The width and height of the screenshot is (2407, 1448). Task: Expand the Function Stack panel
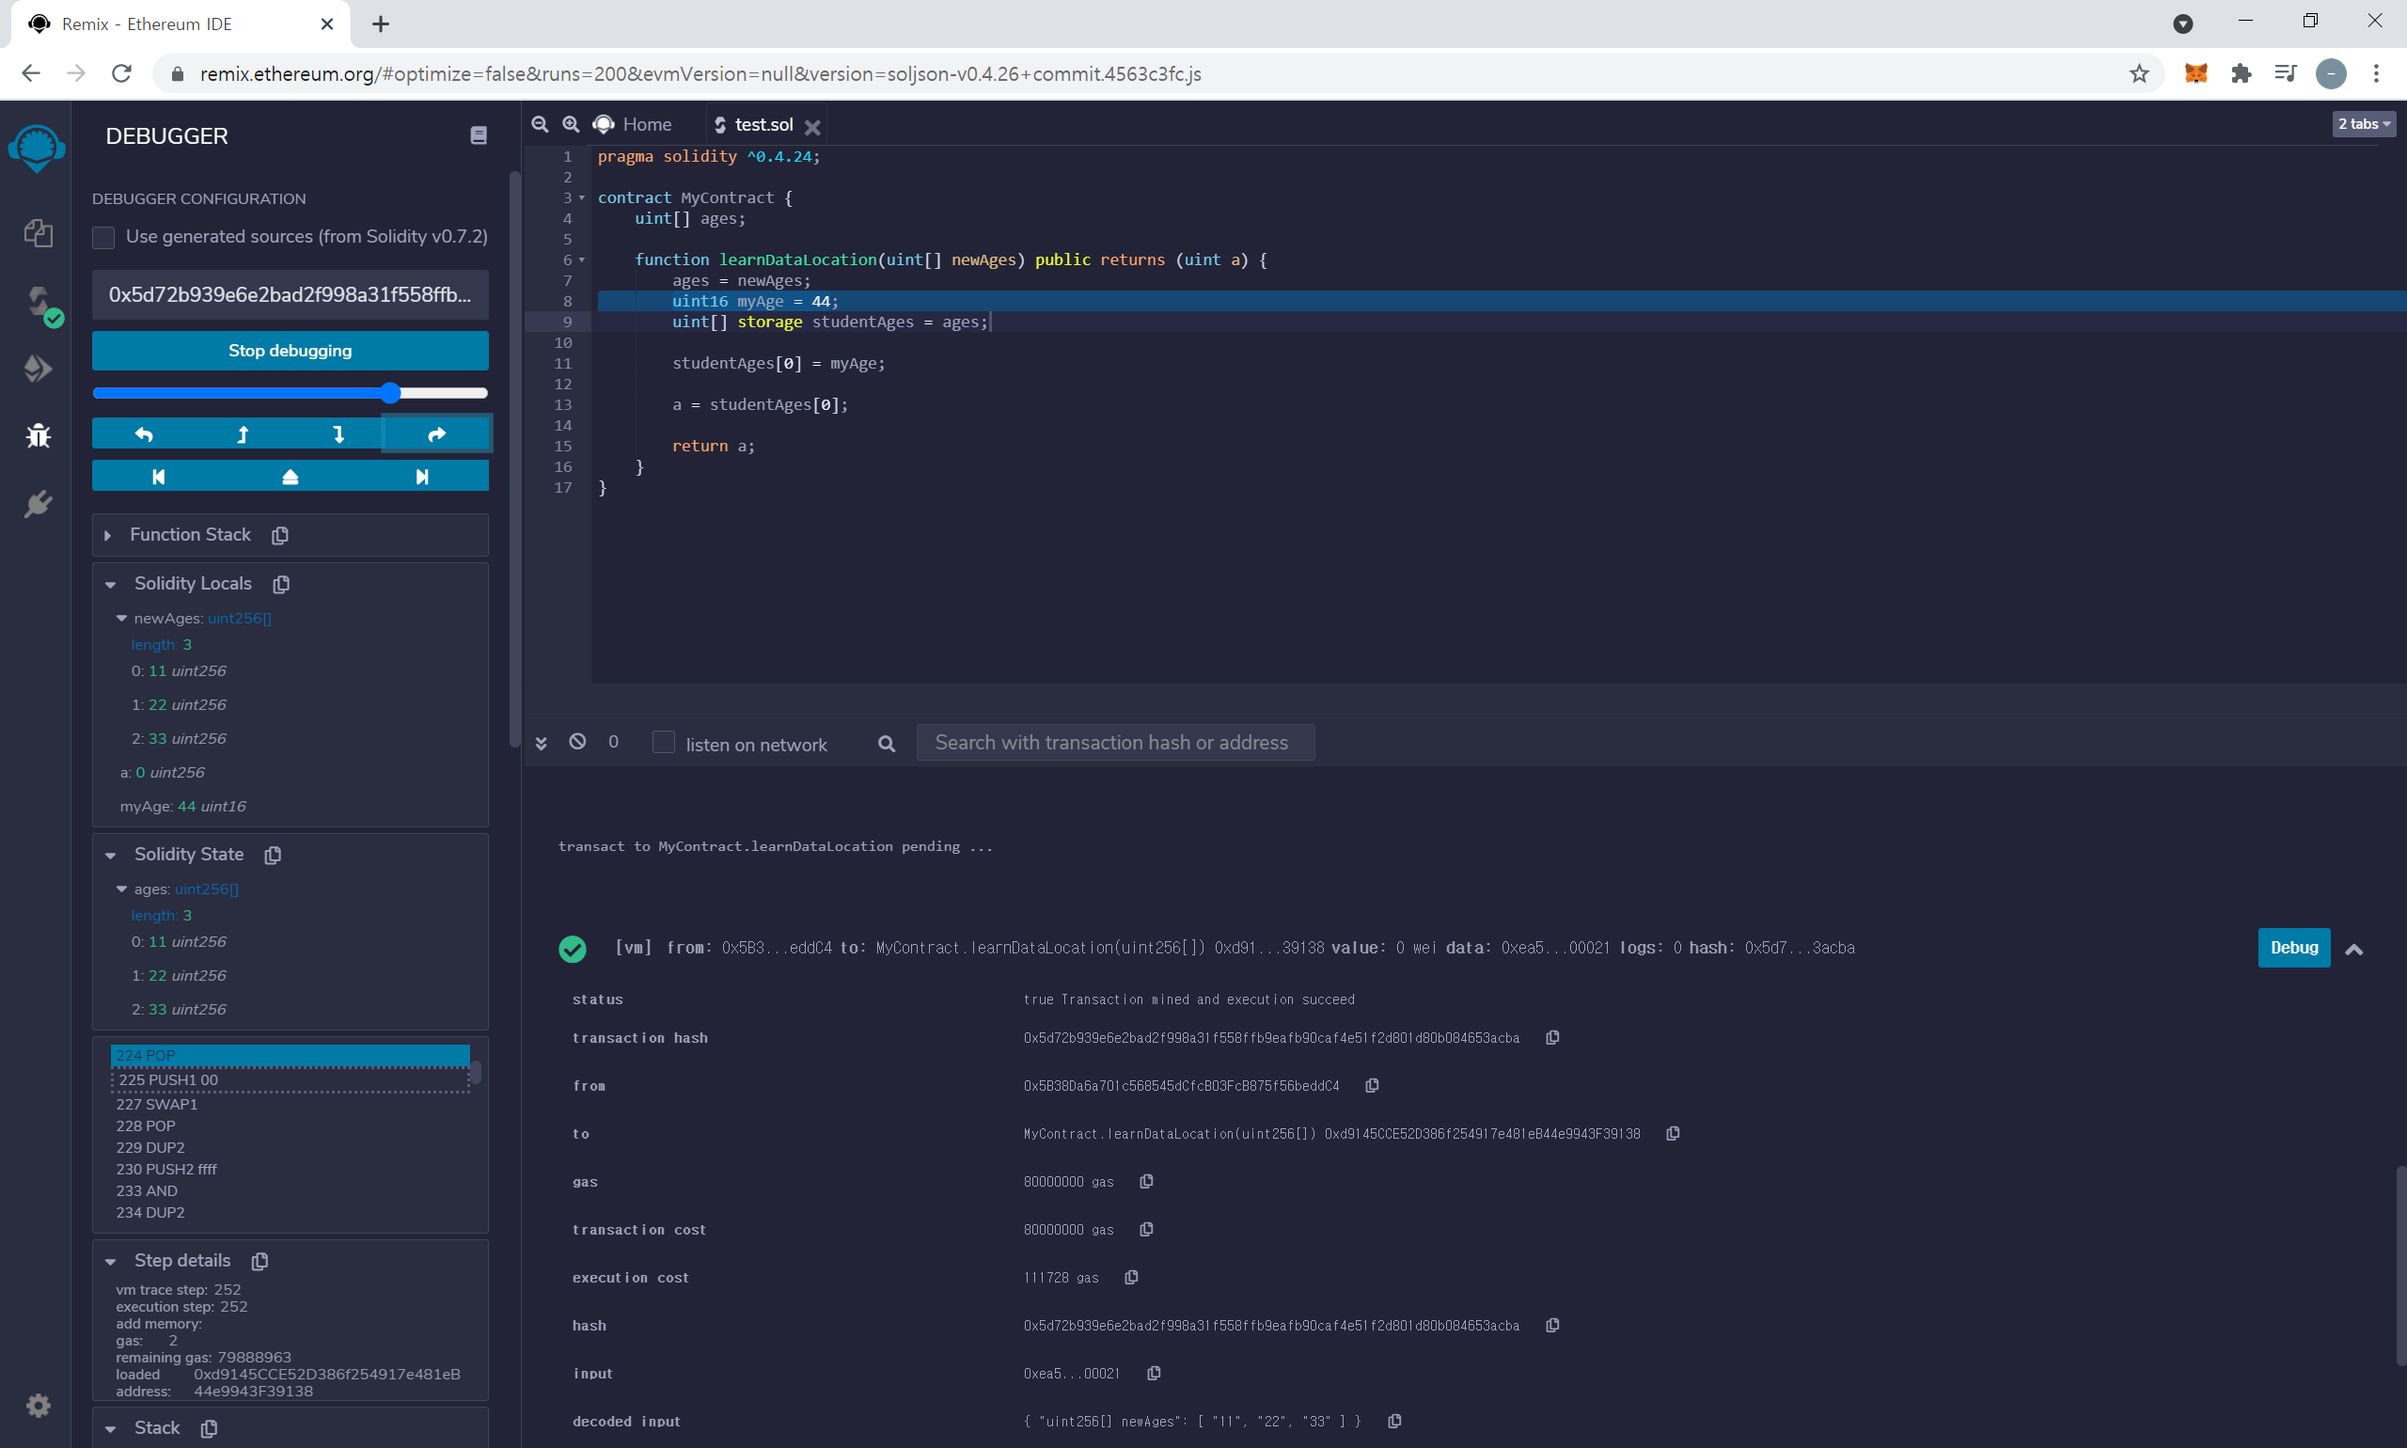point(108,535)
